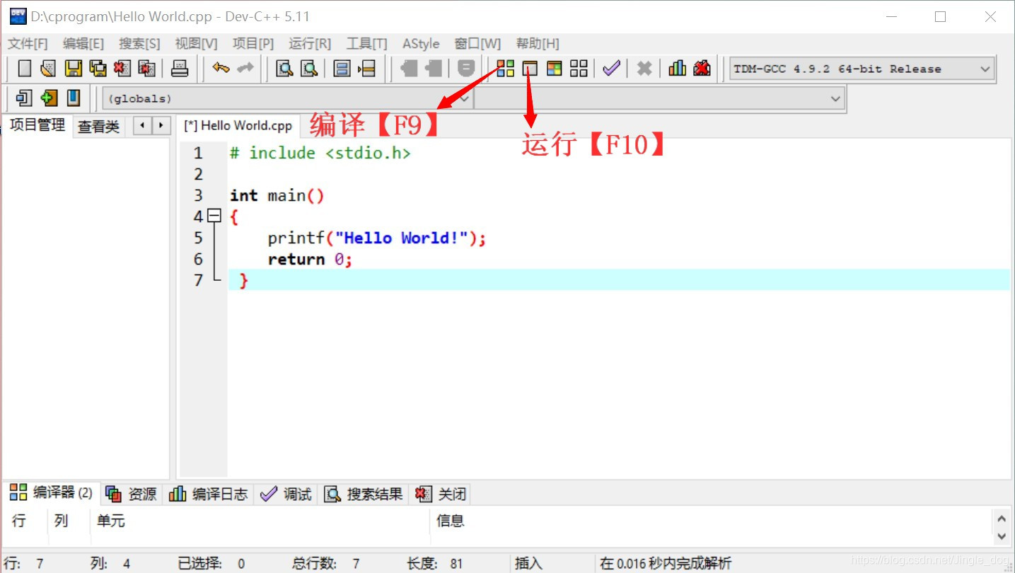Viewport: 1015px width, 573px height.
Task: Run the program using the window icon
Action: tap(530, 69)
